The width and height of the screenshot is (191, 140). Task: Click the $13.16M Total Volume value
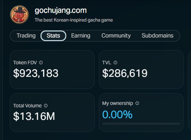coord(34,116)
